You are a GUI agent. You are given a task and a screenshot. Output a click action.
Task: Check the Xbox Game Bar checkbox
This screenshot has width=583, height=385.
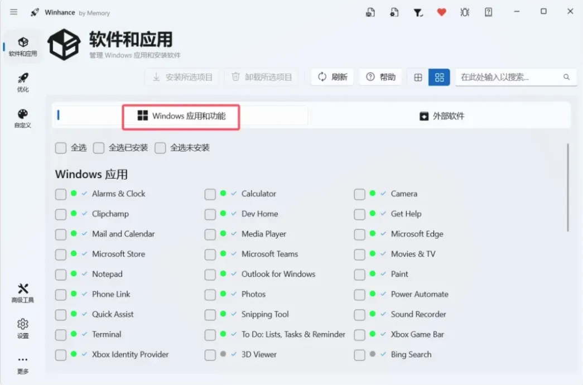[359, 335]
